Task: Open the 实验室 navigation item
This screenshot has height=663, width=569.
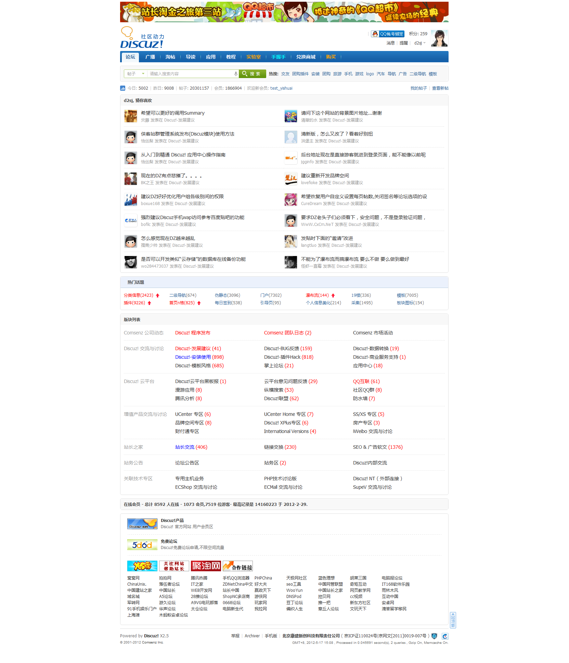Action: [x=254, y=57]
